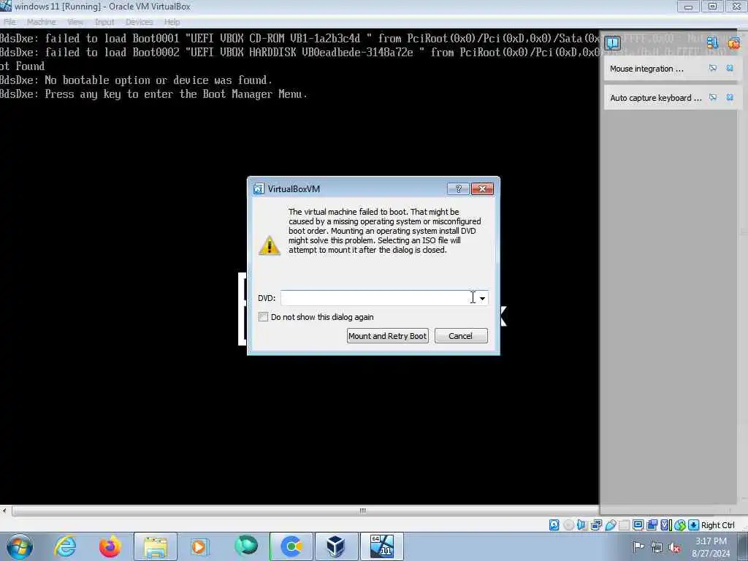The height and width of the screenshot is (561, 748).
Task: Click the virtualization features V status icon
Action: coord(665,524)
